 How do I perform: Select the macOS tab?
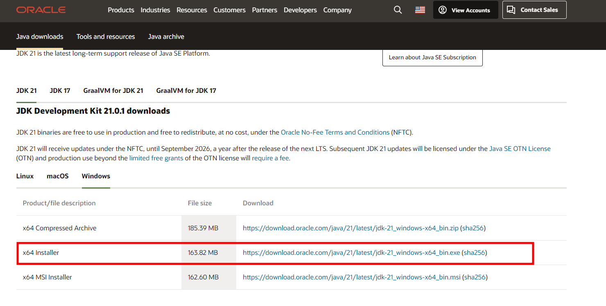click(x=58, y=176)
